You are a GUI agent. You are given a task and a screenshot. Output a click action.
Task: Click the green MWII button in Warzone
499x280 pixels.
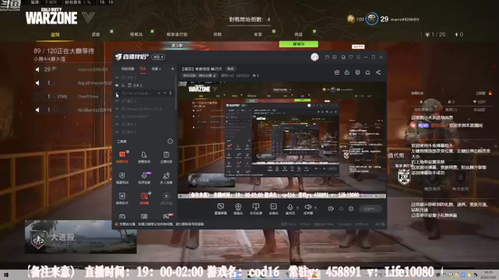pos(299,44)
